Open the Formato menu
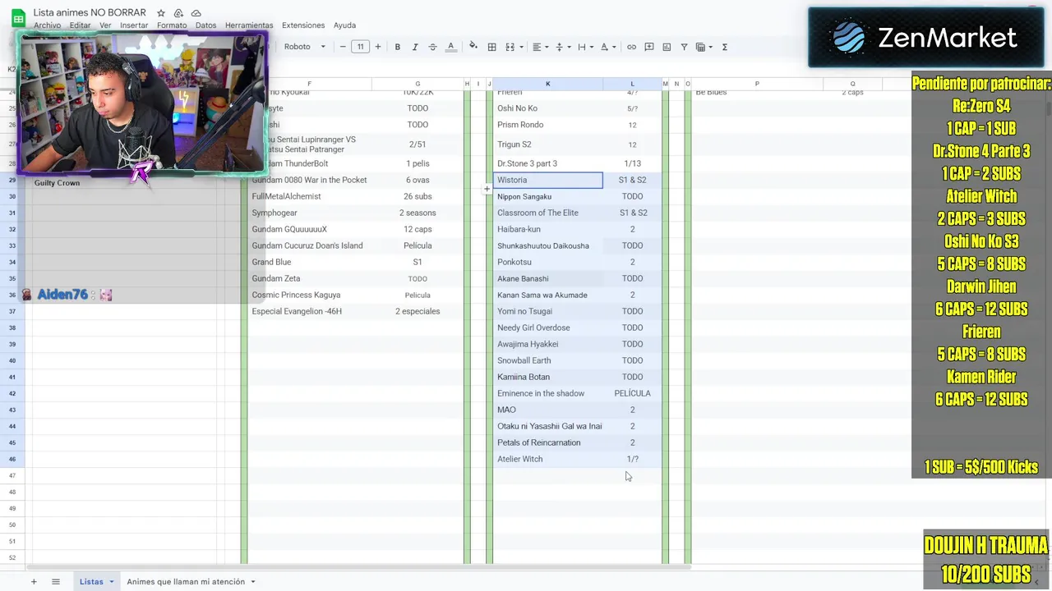Image resolution: width=1052 pixels, height=591 pixels. [172, 25]
